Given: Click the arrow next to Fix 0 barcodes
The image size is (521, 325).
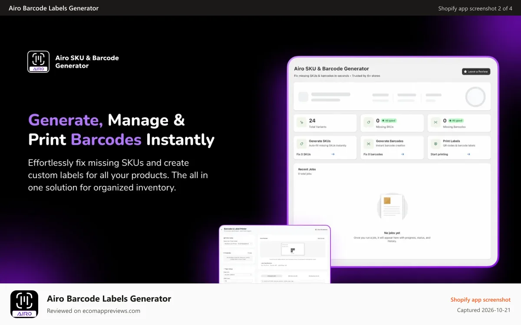Looking at the screenshot, I should pyautogui.click(x=402, y=154).
